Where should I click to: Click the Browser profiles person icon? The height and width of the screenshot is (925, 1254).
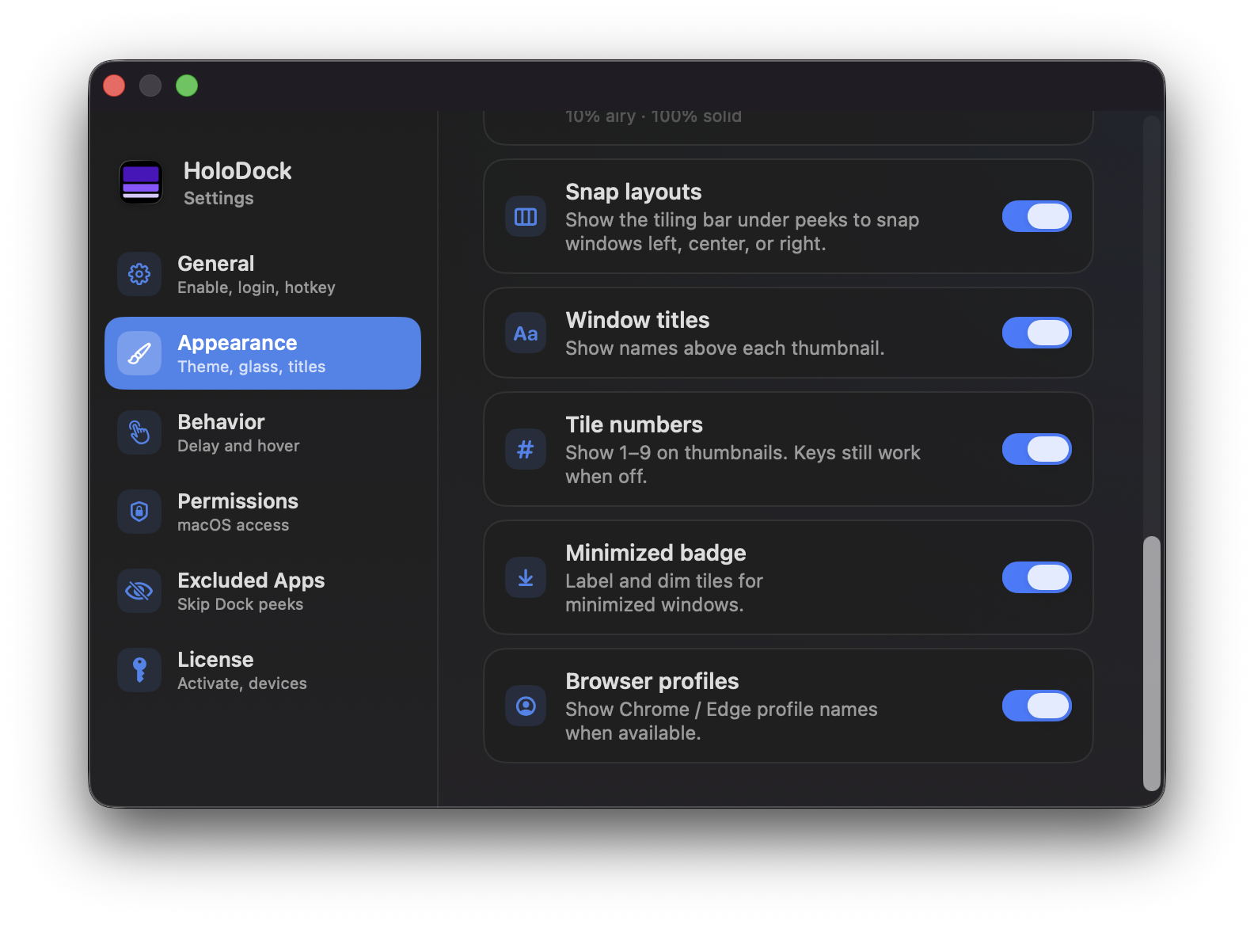(x=526, y=706)
